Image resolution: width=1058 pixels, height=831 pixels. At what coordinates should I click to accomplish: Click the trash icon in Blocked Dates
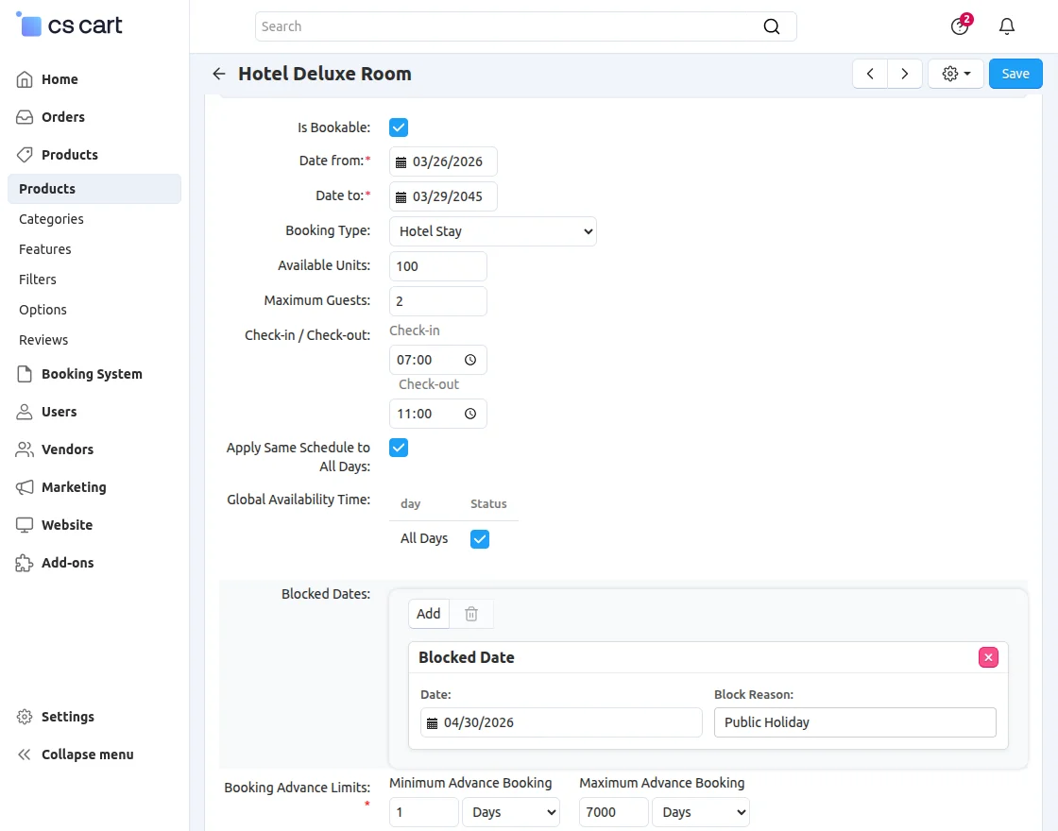pos(471,614)
